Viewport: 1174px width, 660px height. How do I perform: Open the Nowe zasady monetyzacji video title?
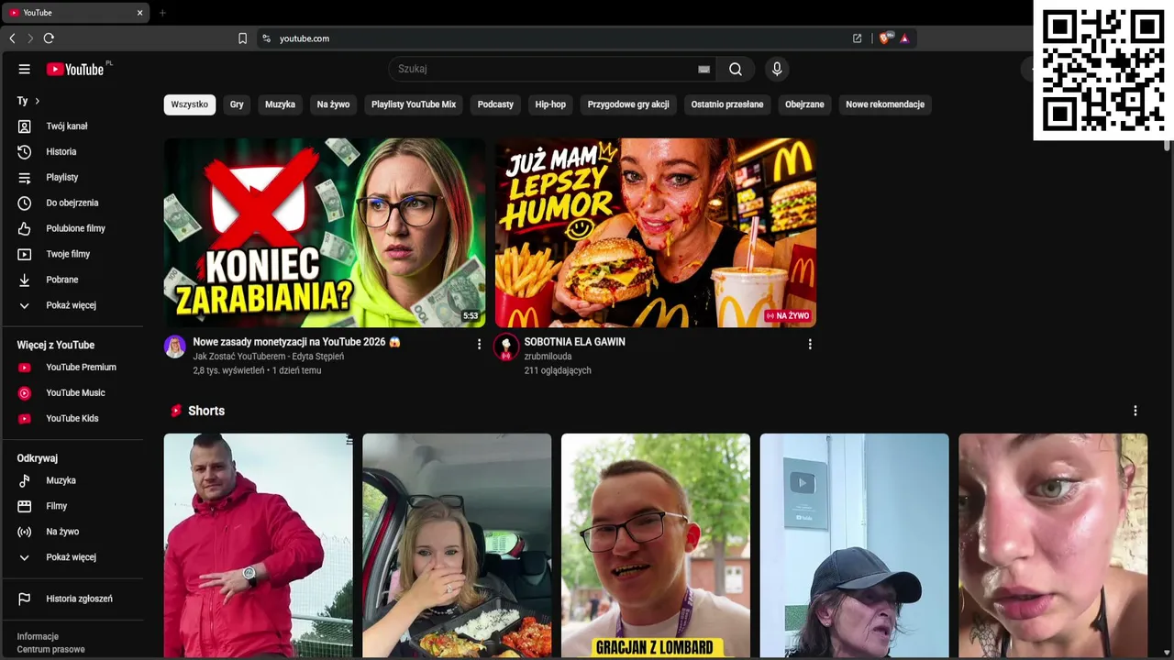pyautogui.click(x=296, y=342)
